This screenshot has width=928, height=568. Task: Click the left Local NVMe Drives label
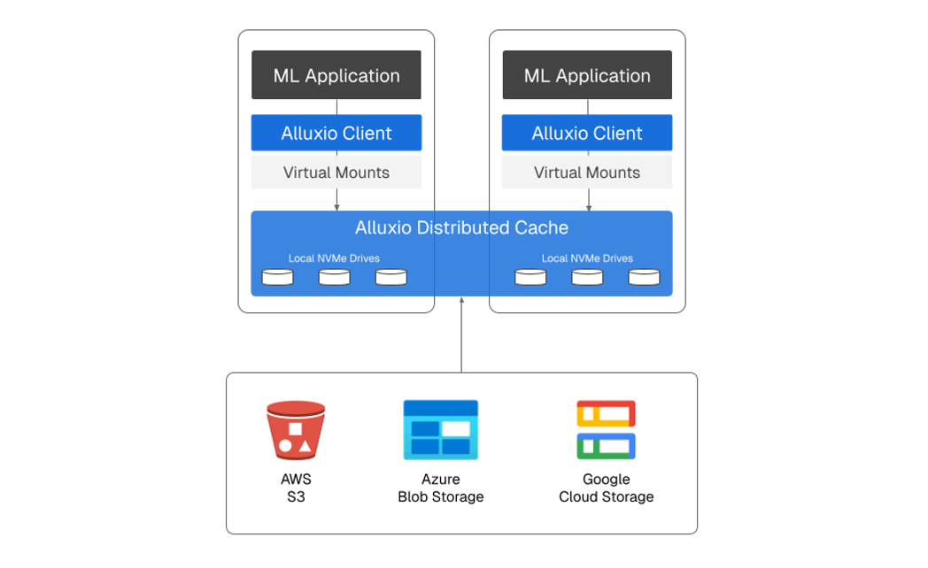(x=334, y=258)
